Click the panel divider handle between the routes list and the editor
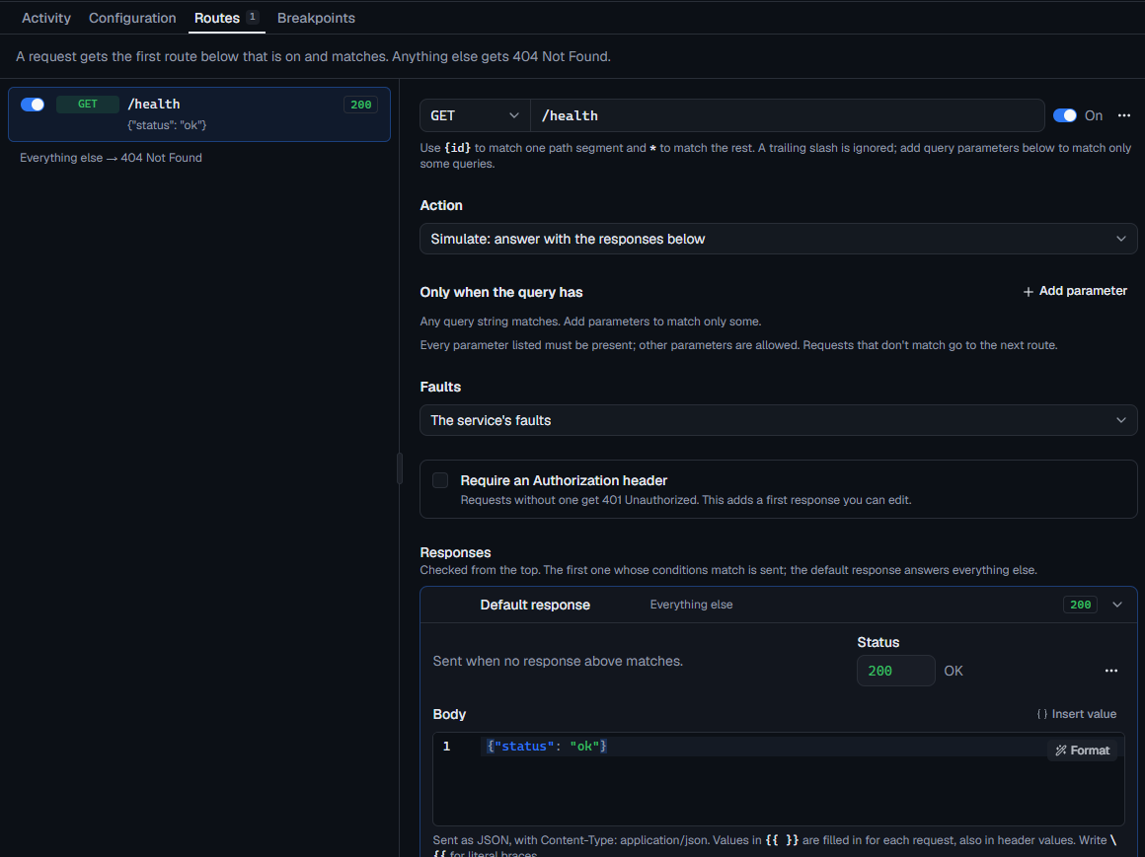This screenshot has height=857, width=1145. [400, 468]
